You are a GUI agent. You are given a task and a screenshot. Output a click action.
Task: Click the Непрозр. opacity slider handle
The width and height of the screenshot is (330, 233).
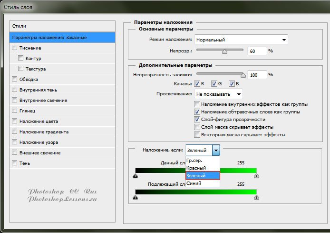click(x=224, y=51)
